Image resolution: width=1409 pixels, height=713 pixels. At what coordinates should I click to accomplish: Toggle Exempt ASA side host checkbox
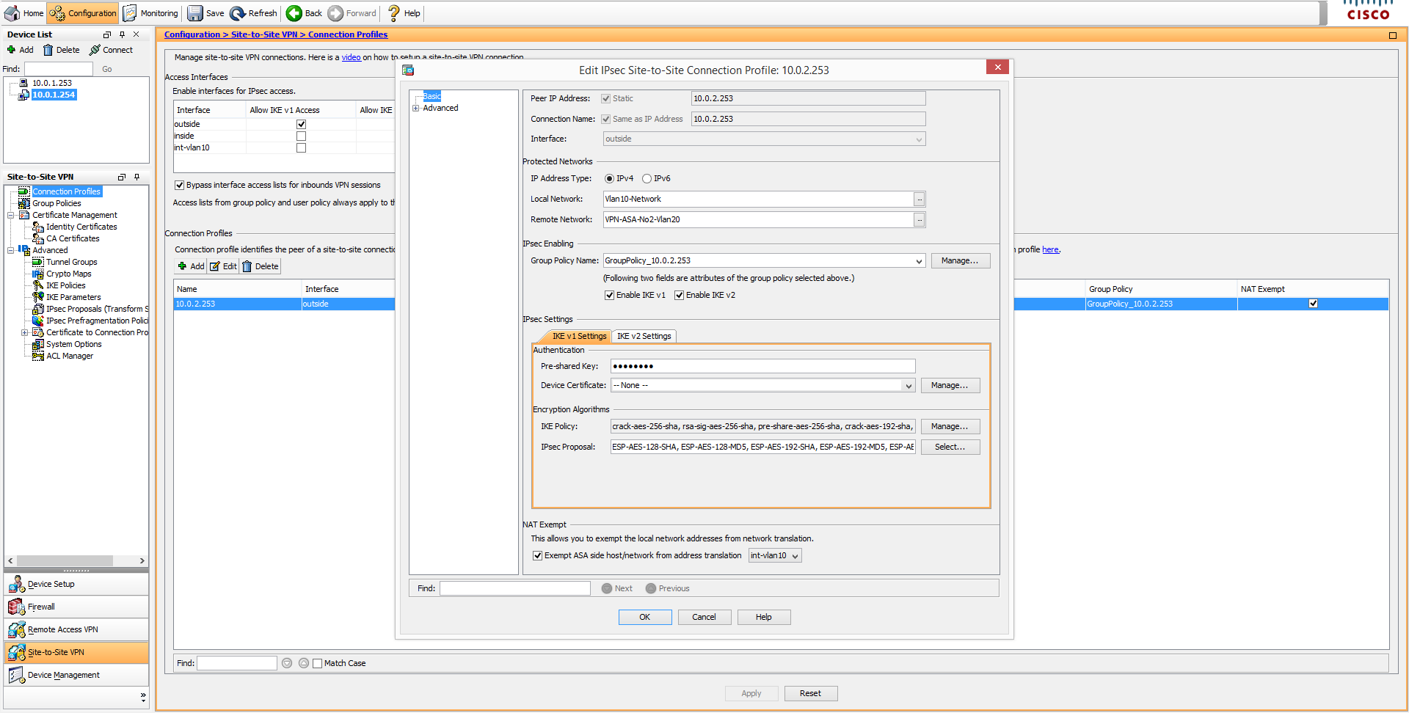(537, 555)
